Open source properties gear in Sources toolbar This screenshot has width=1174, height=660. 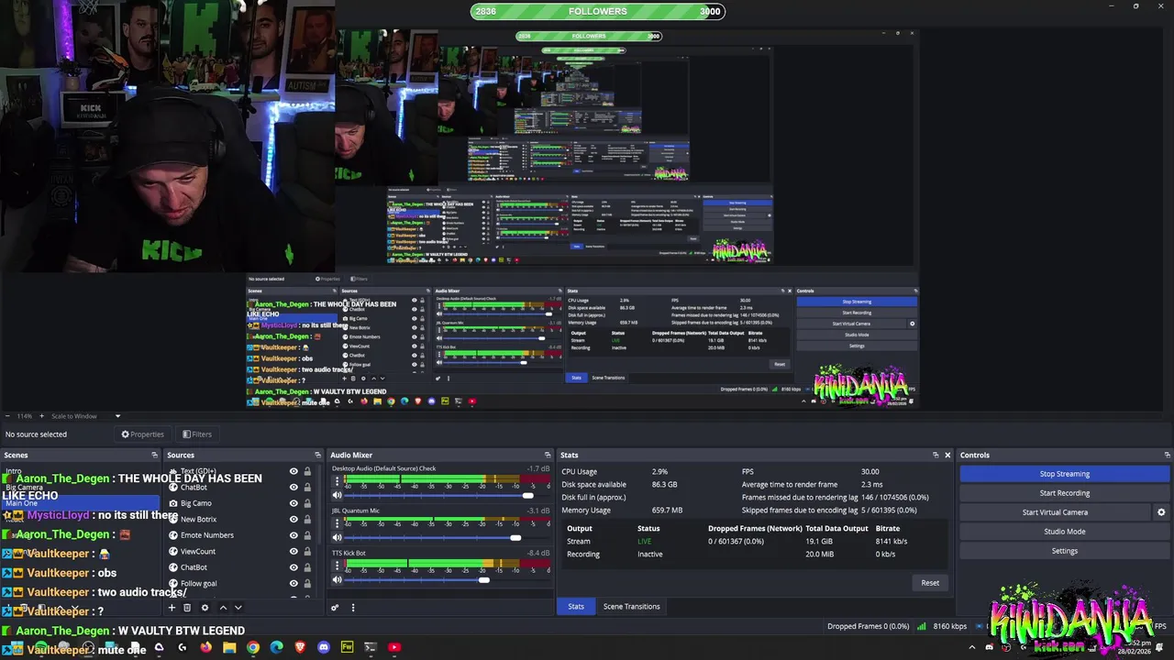pyautogui.click(x=205, y=608)
